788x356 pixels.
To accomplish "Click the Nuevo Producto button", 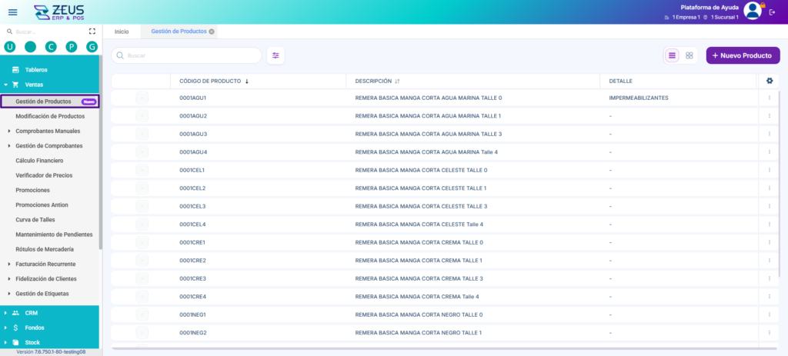I will tap(743, 55).
